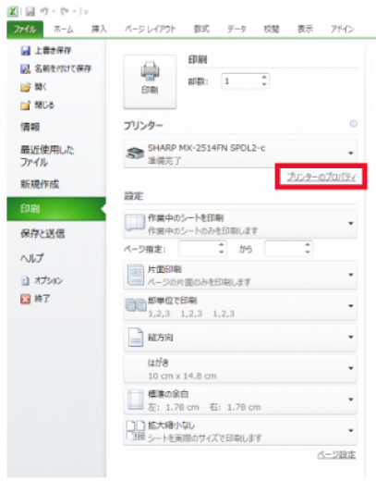Select 情報 in the sidebar menu
The image size is (376, 481).
pyautogui.click(x=30, y=127)
